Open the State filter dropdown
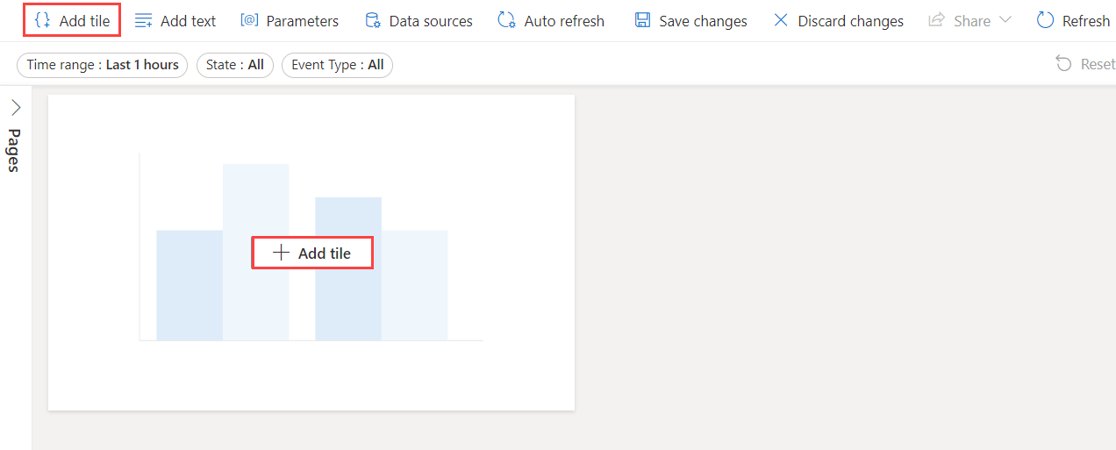 [235, 65]
